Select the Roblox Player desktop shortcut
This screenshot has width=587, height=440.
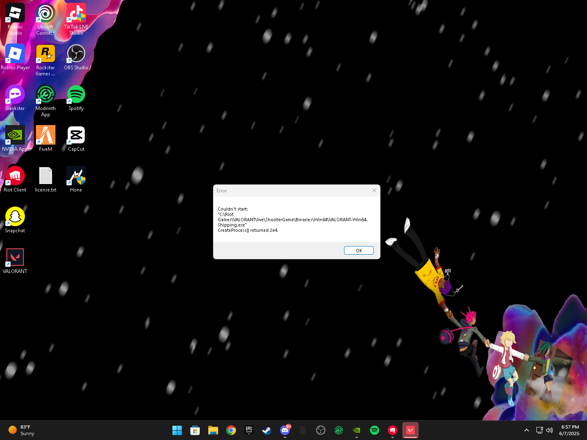point(15,57)
